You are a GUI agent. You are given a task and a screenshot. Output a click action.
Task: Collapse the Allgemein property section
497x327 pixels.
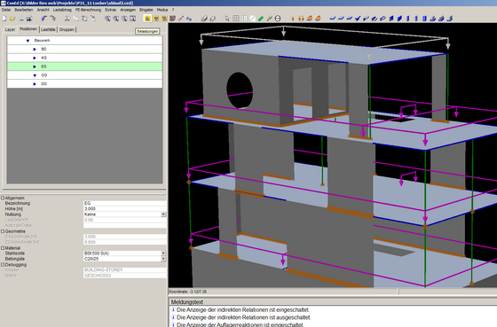(x=3, y=198)
